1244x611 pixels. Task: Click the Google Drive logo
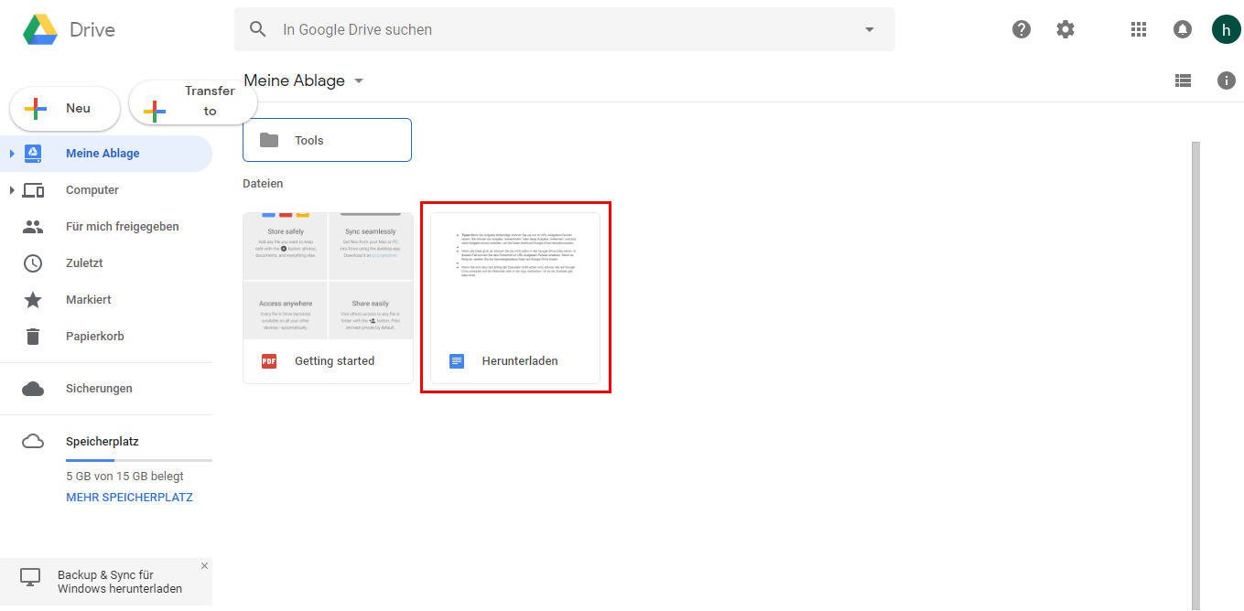[x=40, y=29]
